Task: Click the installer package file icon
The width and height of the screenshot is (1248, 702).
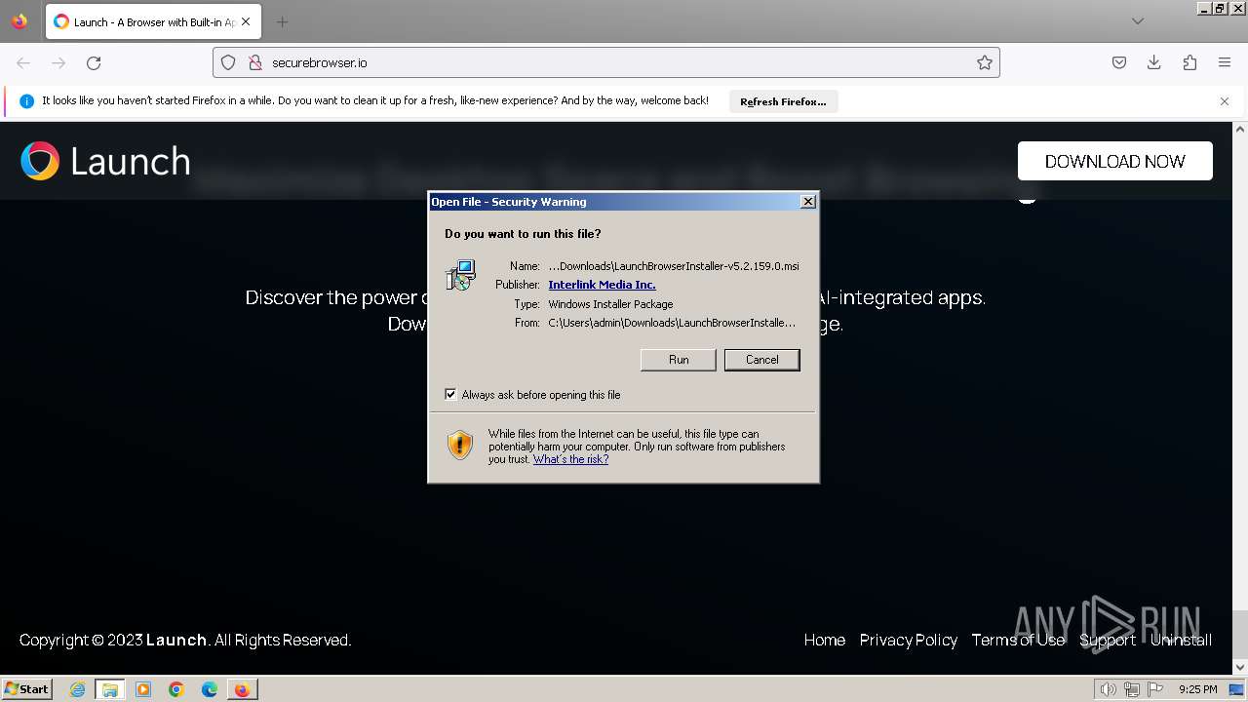Action: point(460,275)
